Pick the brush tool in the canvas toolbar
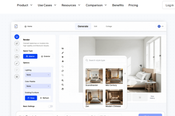Image resolution: width=175 pixels, height=116 pixels. 63,53
